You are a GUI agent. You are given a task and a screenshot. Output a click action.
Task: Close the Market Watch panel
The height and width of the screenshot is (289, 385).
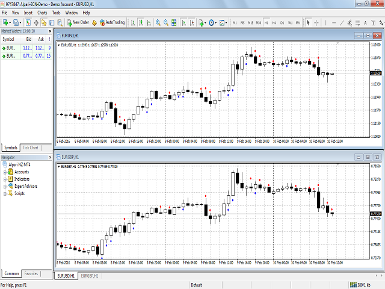[50, 31]
